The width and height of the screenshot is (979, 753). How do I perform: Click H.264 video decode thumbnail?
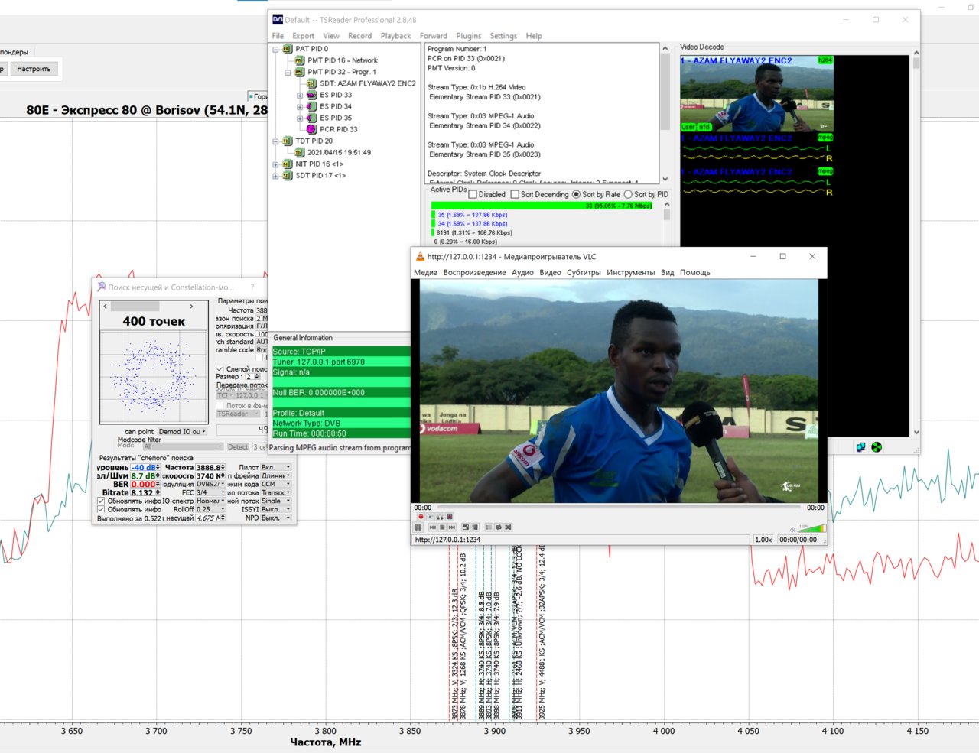click(756, 93)
